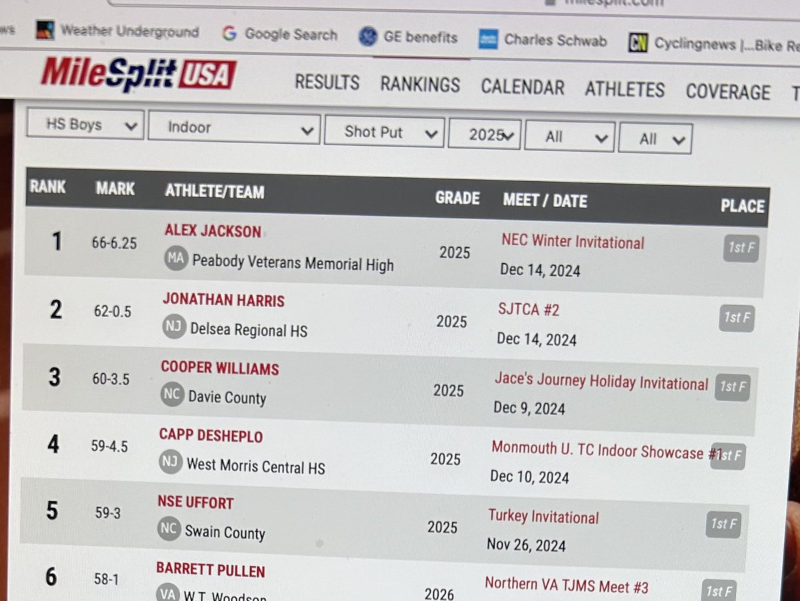Viewport: 800px width, 601px height.
Task: Open the second All filter dropdown
Action: pyautogui.click(x=655, y=139)
